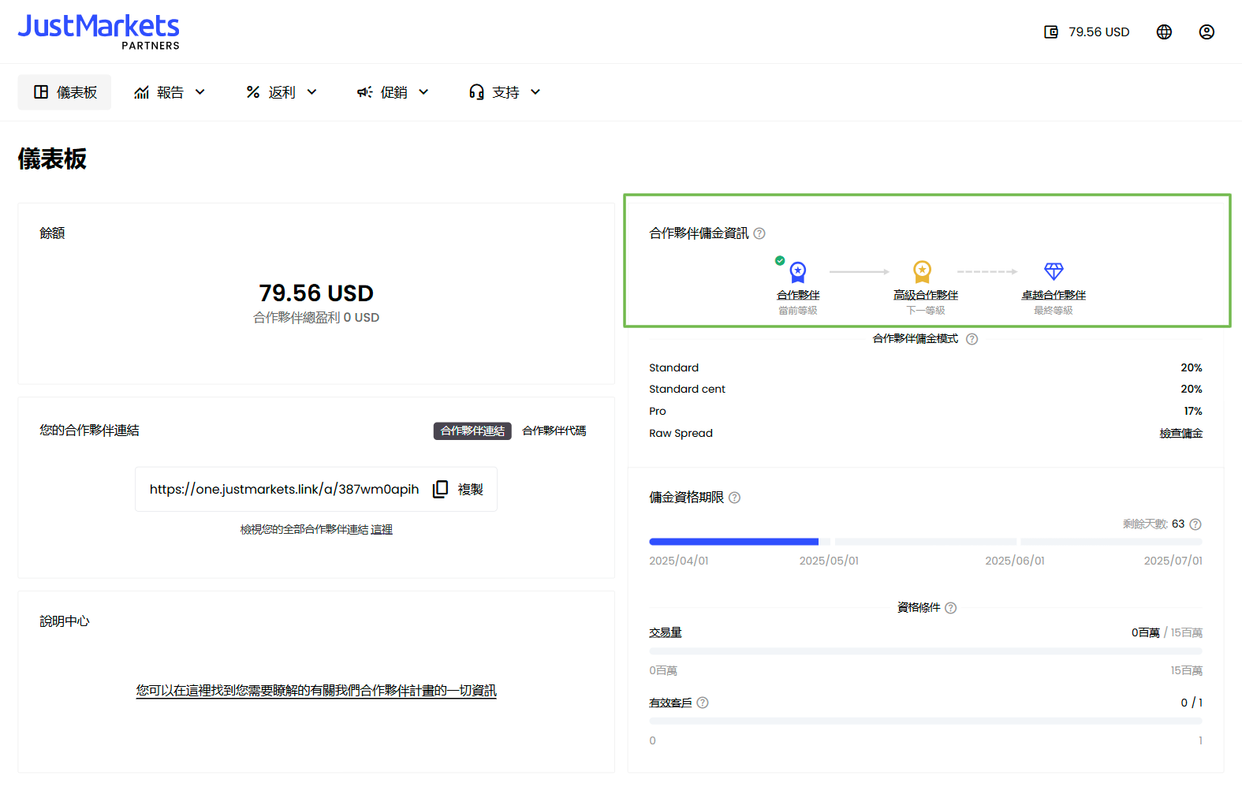Click the 交易量 underlined label
Image resolution: width=1242 pixels, height=798 pixels.
[666, 632]
